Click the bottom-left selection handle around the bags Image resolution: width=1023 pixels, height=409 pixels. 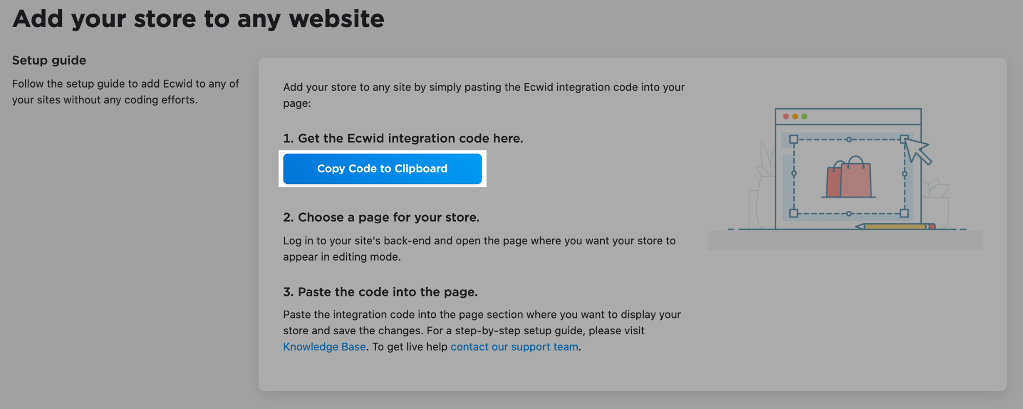tap(793, 213)
